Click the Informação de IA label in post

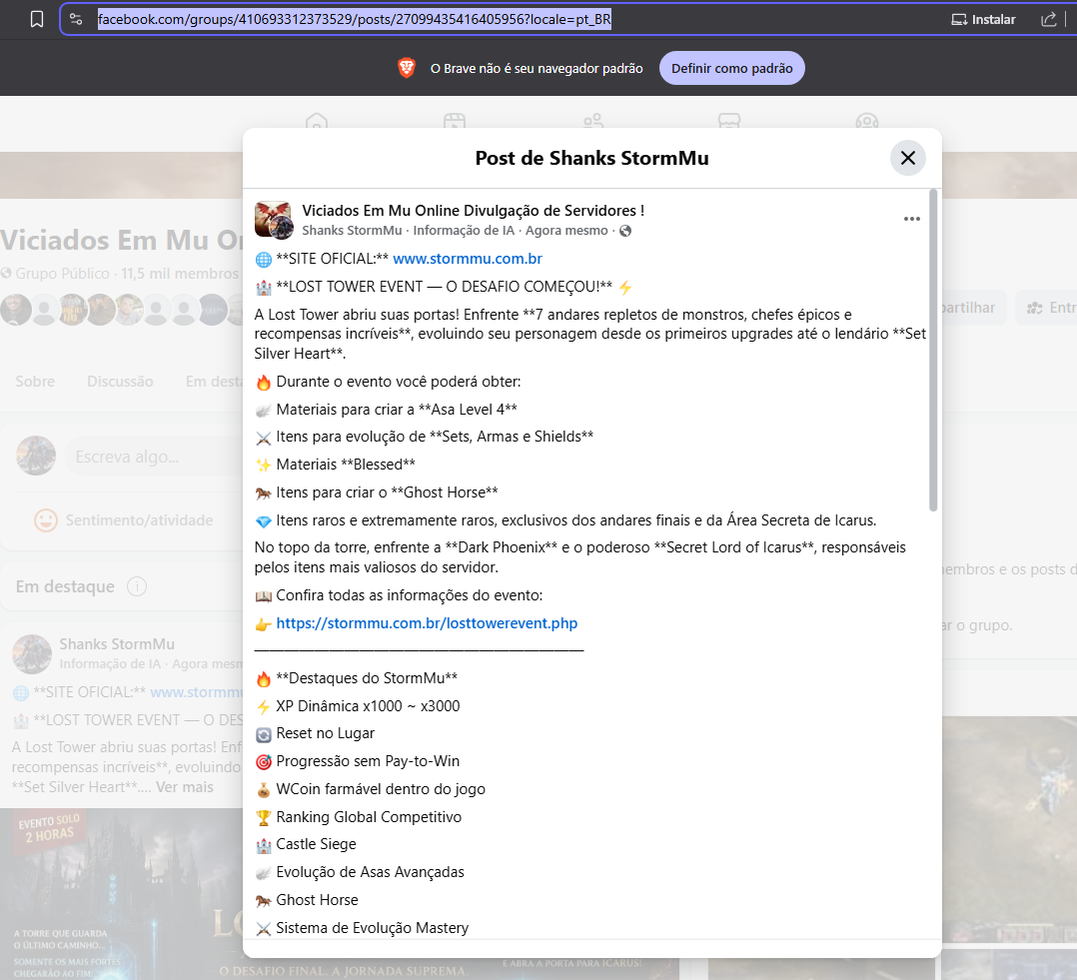point(464,230)
